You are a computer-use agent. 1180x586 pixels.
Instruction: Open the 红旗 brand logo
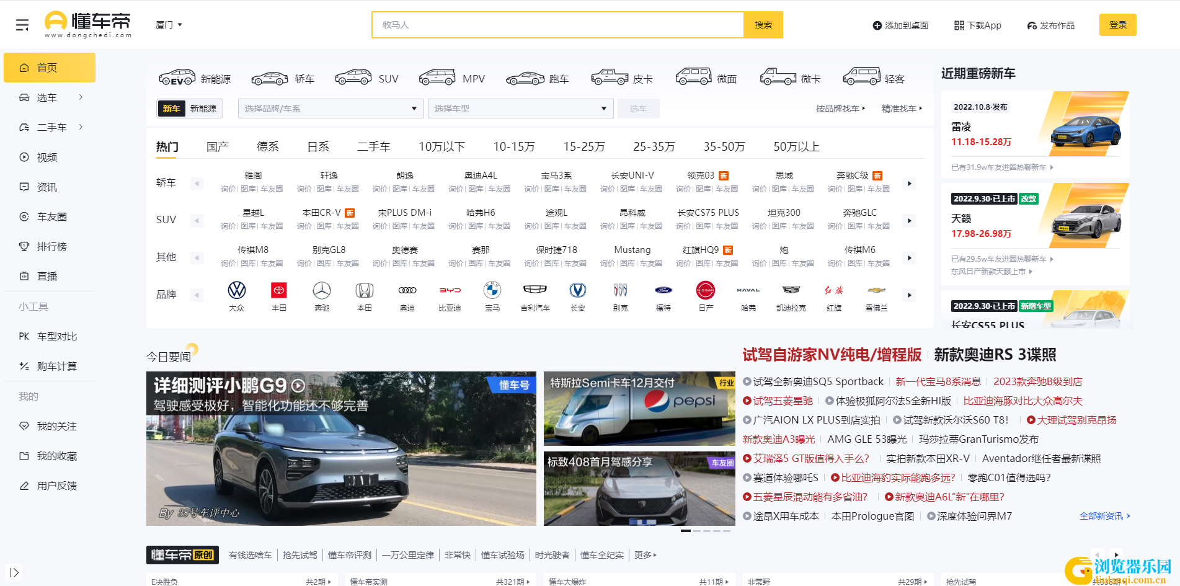click(x=834, y=290)
